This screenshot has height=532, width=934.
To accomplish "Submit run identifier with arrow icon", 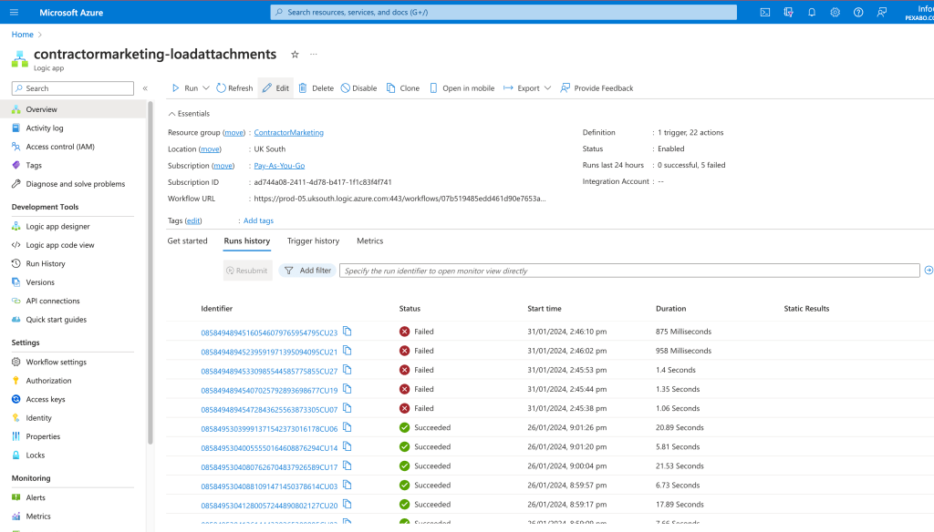I will pos(929,271).
